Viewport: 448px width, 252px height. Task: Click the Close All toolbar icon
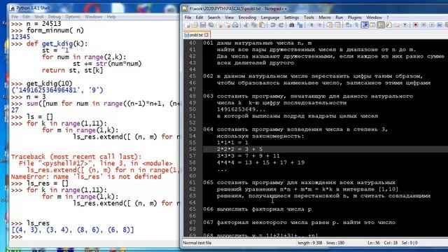[x=227, y=25]
